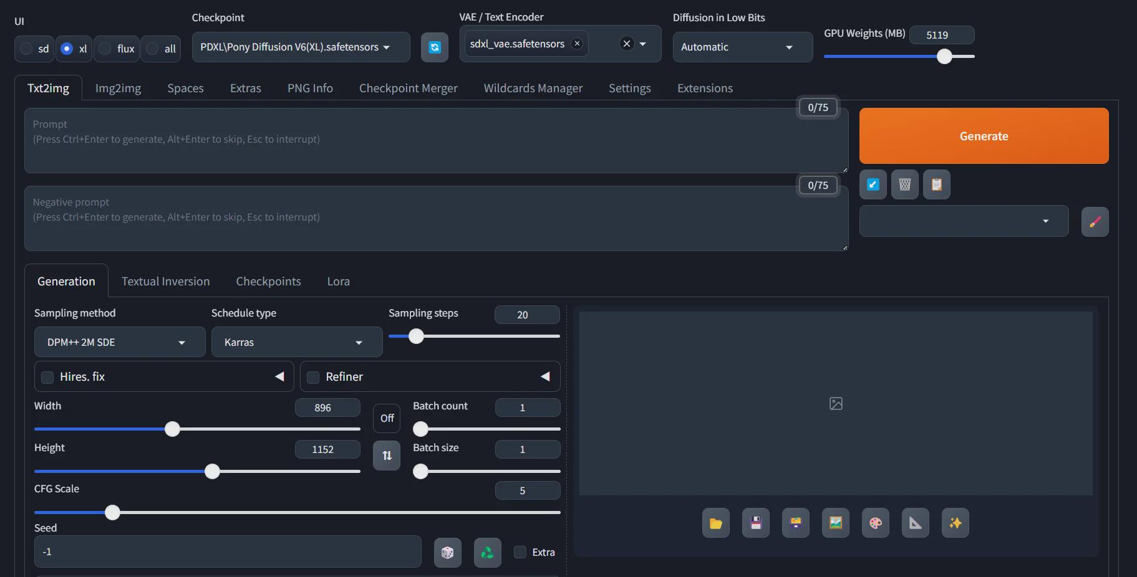This screenshot has height=577, width=1137.
Task: Switch to the Txt2img tab
Action: [48, 88]
